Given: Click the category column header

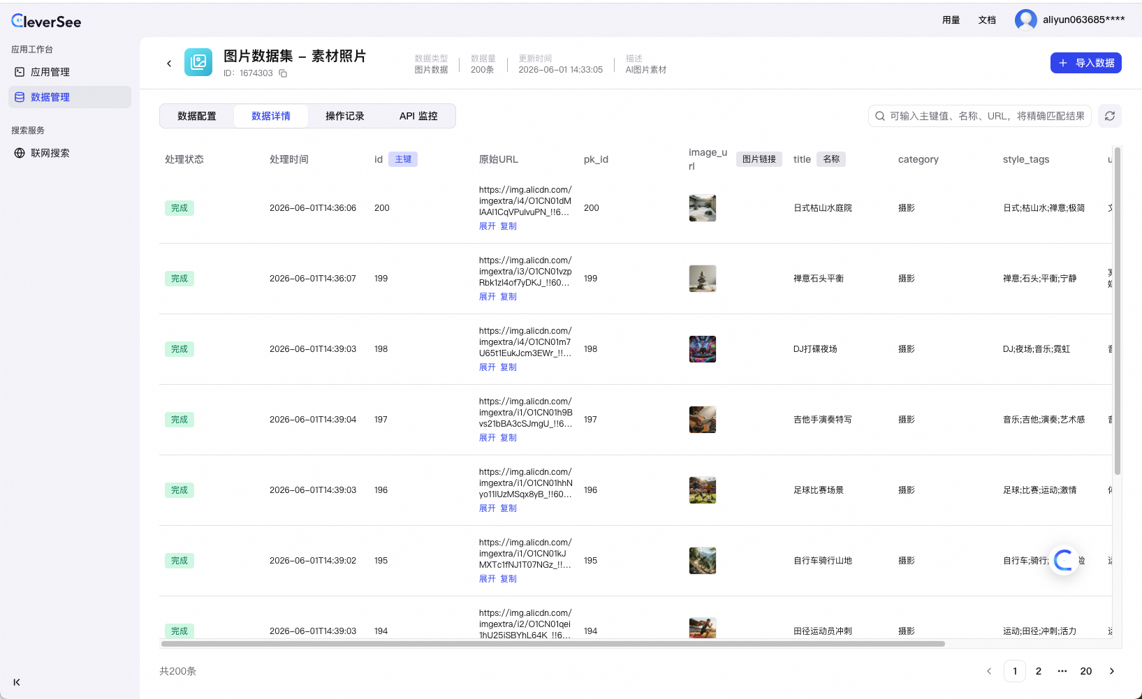Looking at the screenshot, I should point(918,159).
